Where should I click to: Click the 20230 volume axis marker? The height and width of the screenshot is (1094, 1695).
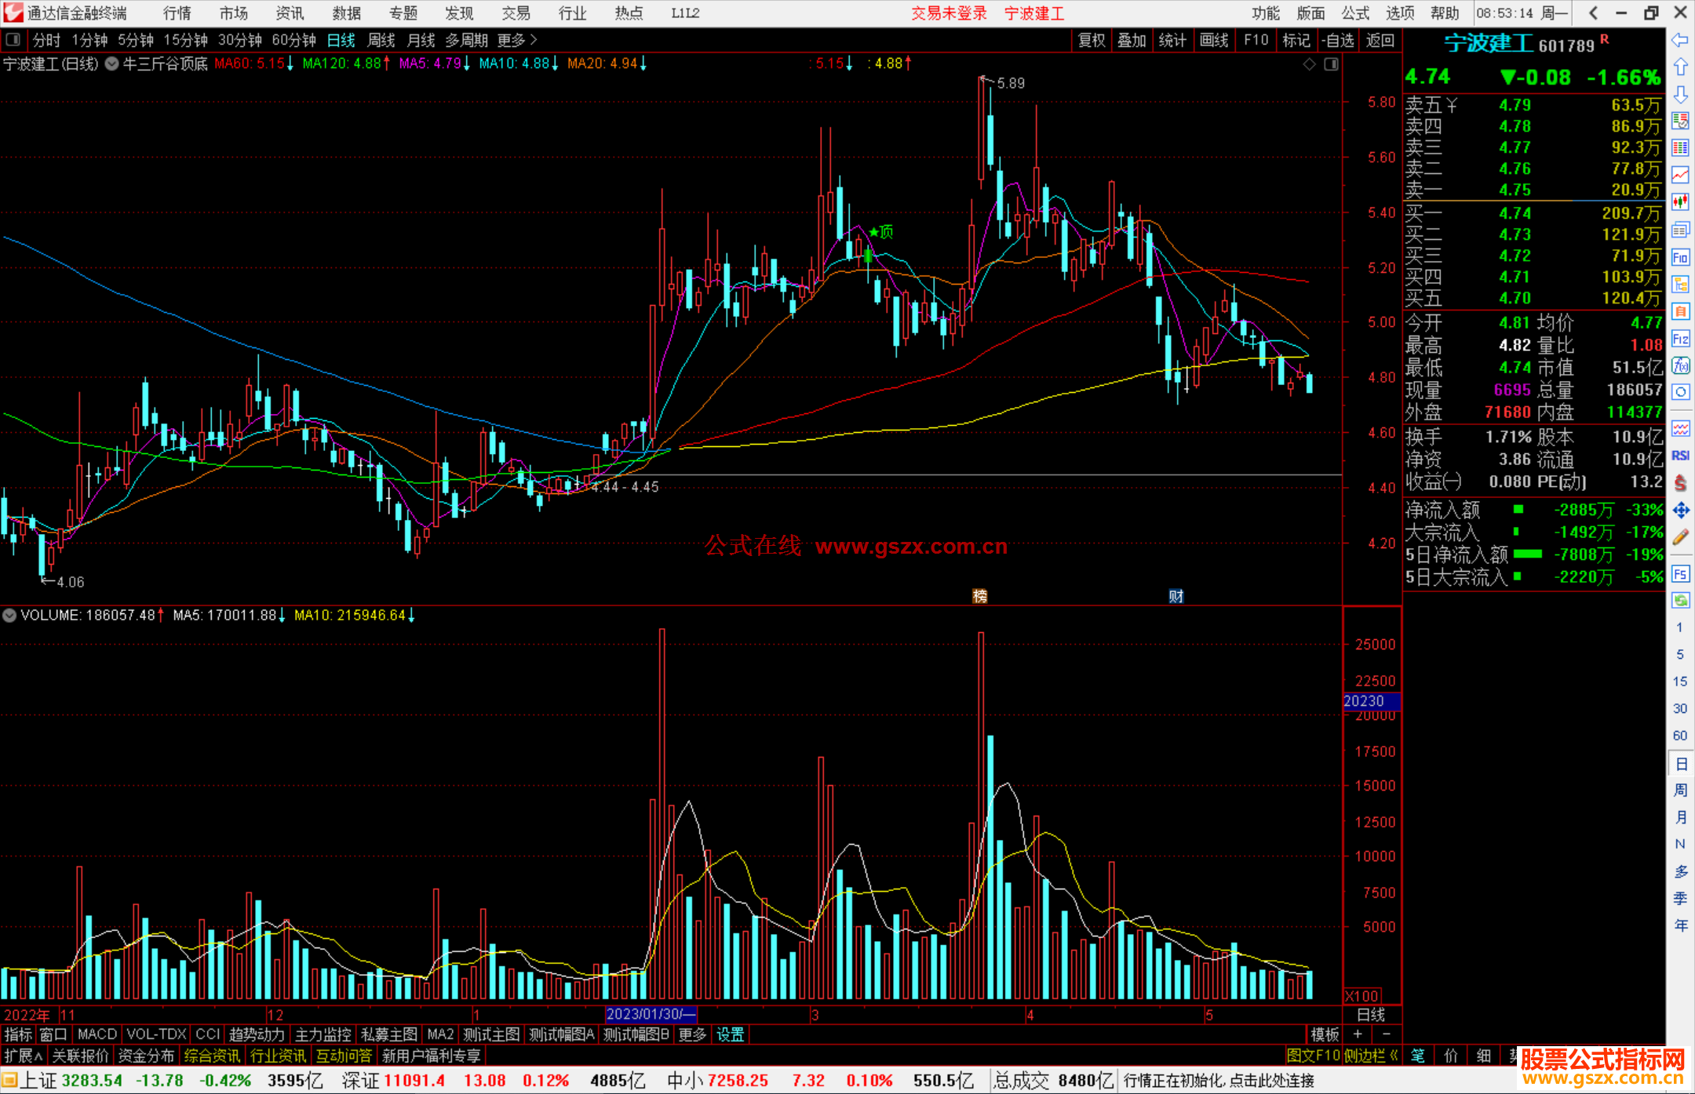coord(1372,701)
